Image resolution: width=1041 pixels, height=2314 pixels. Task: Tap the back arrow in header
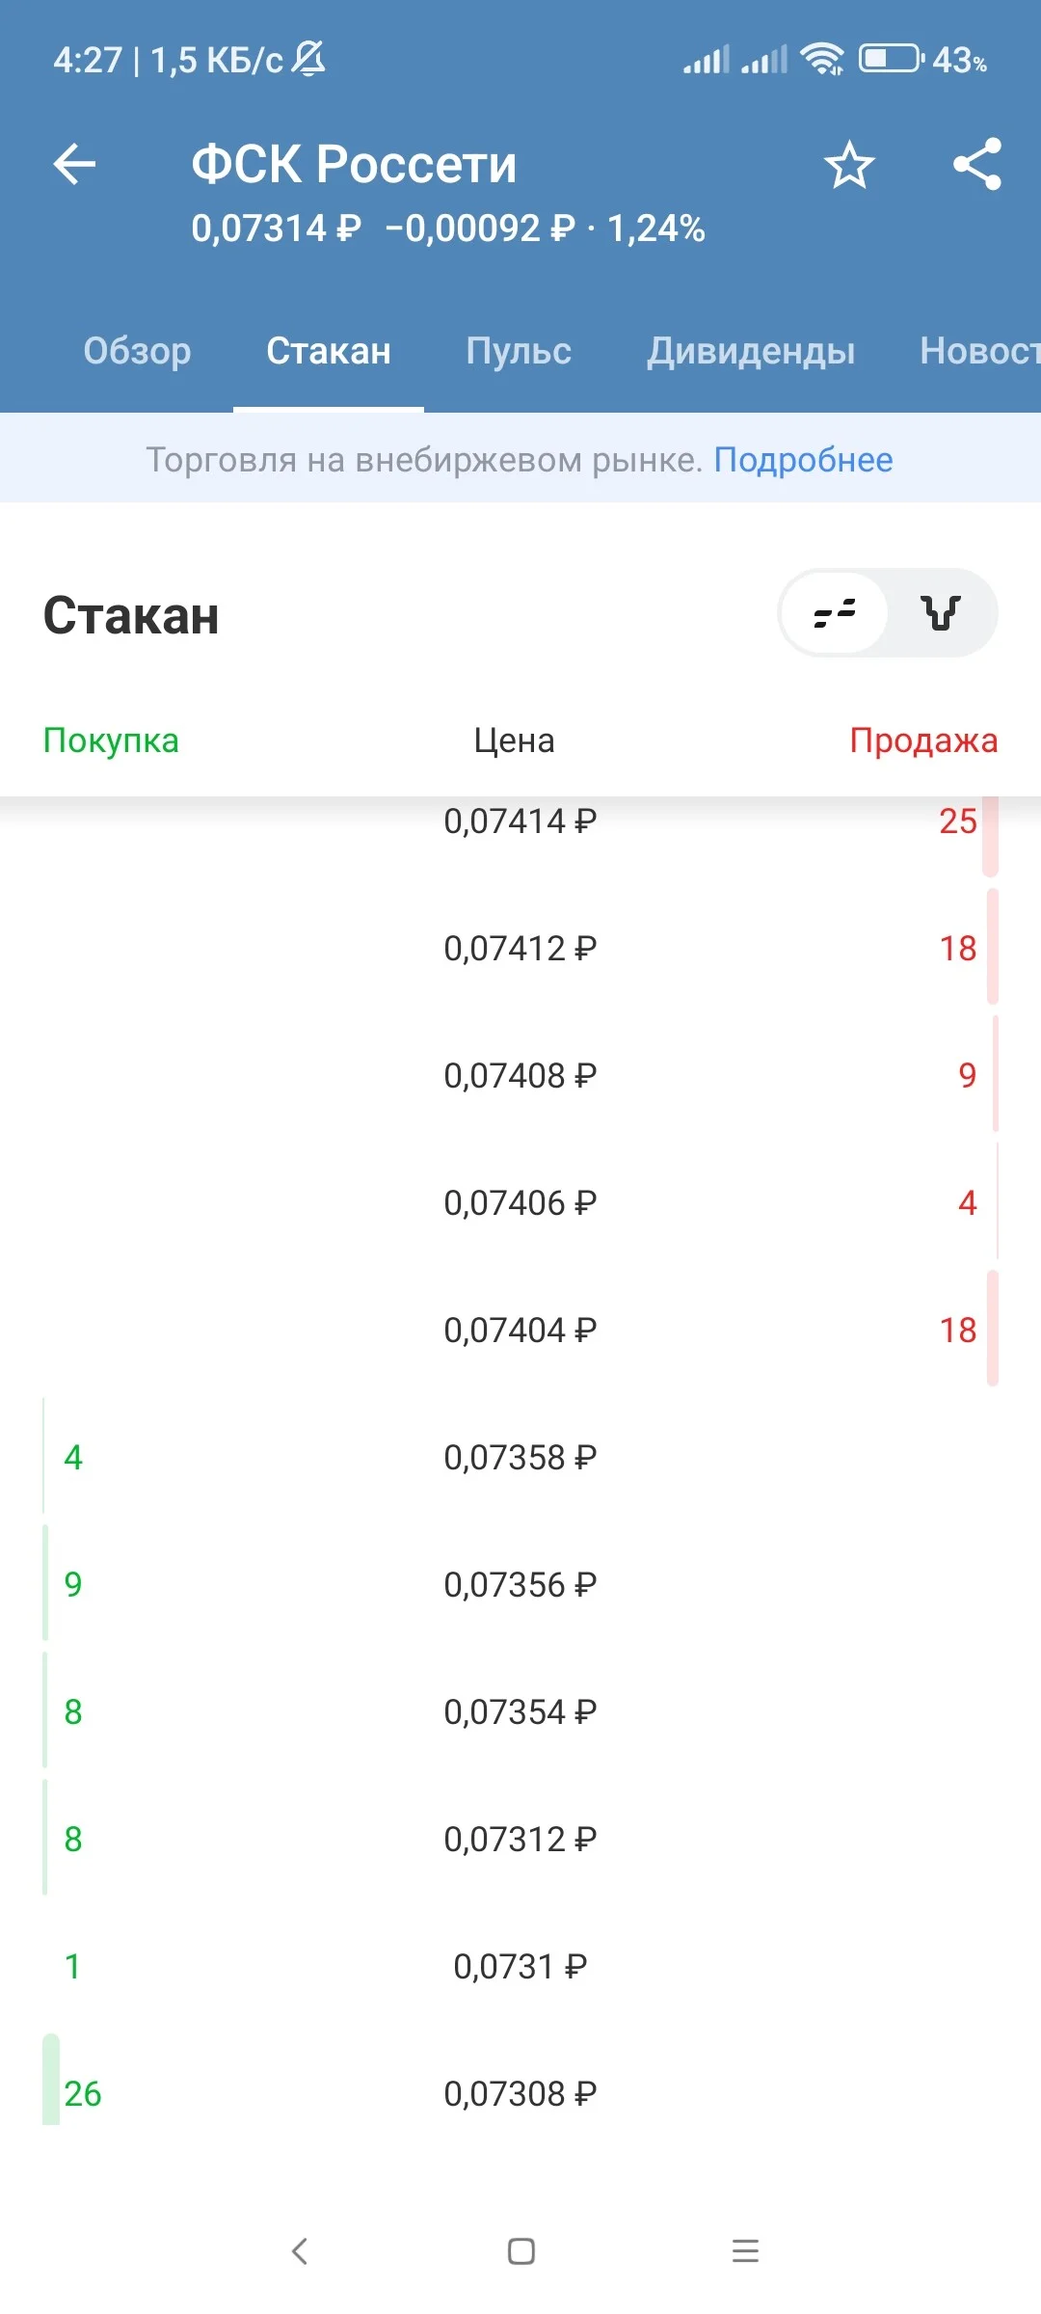pos(74,164)
